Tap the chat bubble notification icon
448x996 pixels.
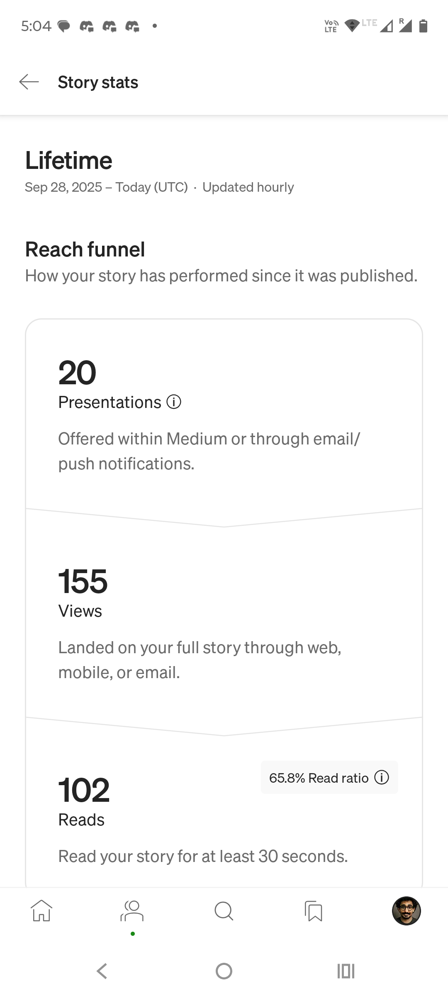click(63, 27)
